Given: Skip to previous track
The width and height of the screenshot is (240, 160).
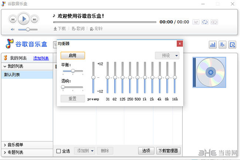Looking at the screenshot, I should pyautogui.click(x=13, y=20).
